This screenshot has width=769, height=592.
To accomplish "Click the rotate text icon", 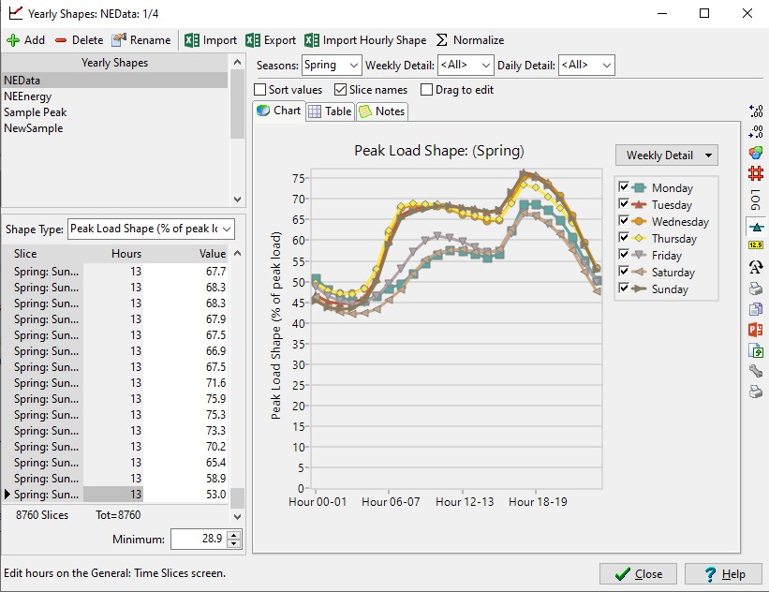I will 756,267.
